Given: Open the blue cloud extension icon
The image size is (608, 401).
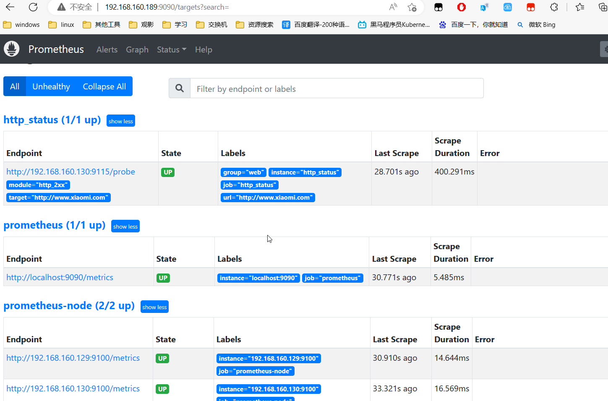Looking at the screenshot, I should coord(508,7).
